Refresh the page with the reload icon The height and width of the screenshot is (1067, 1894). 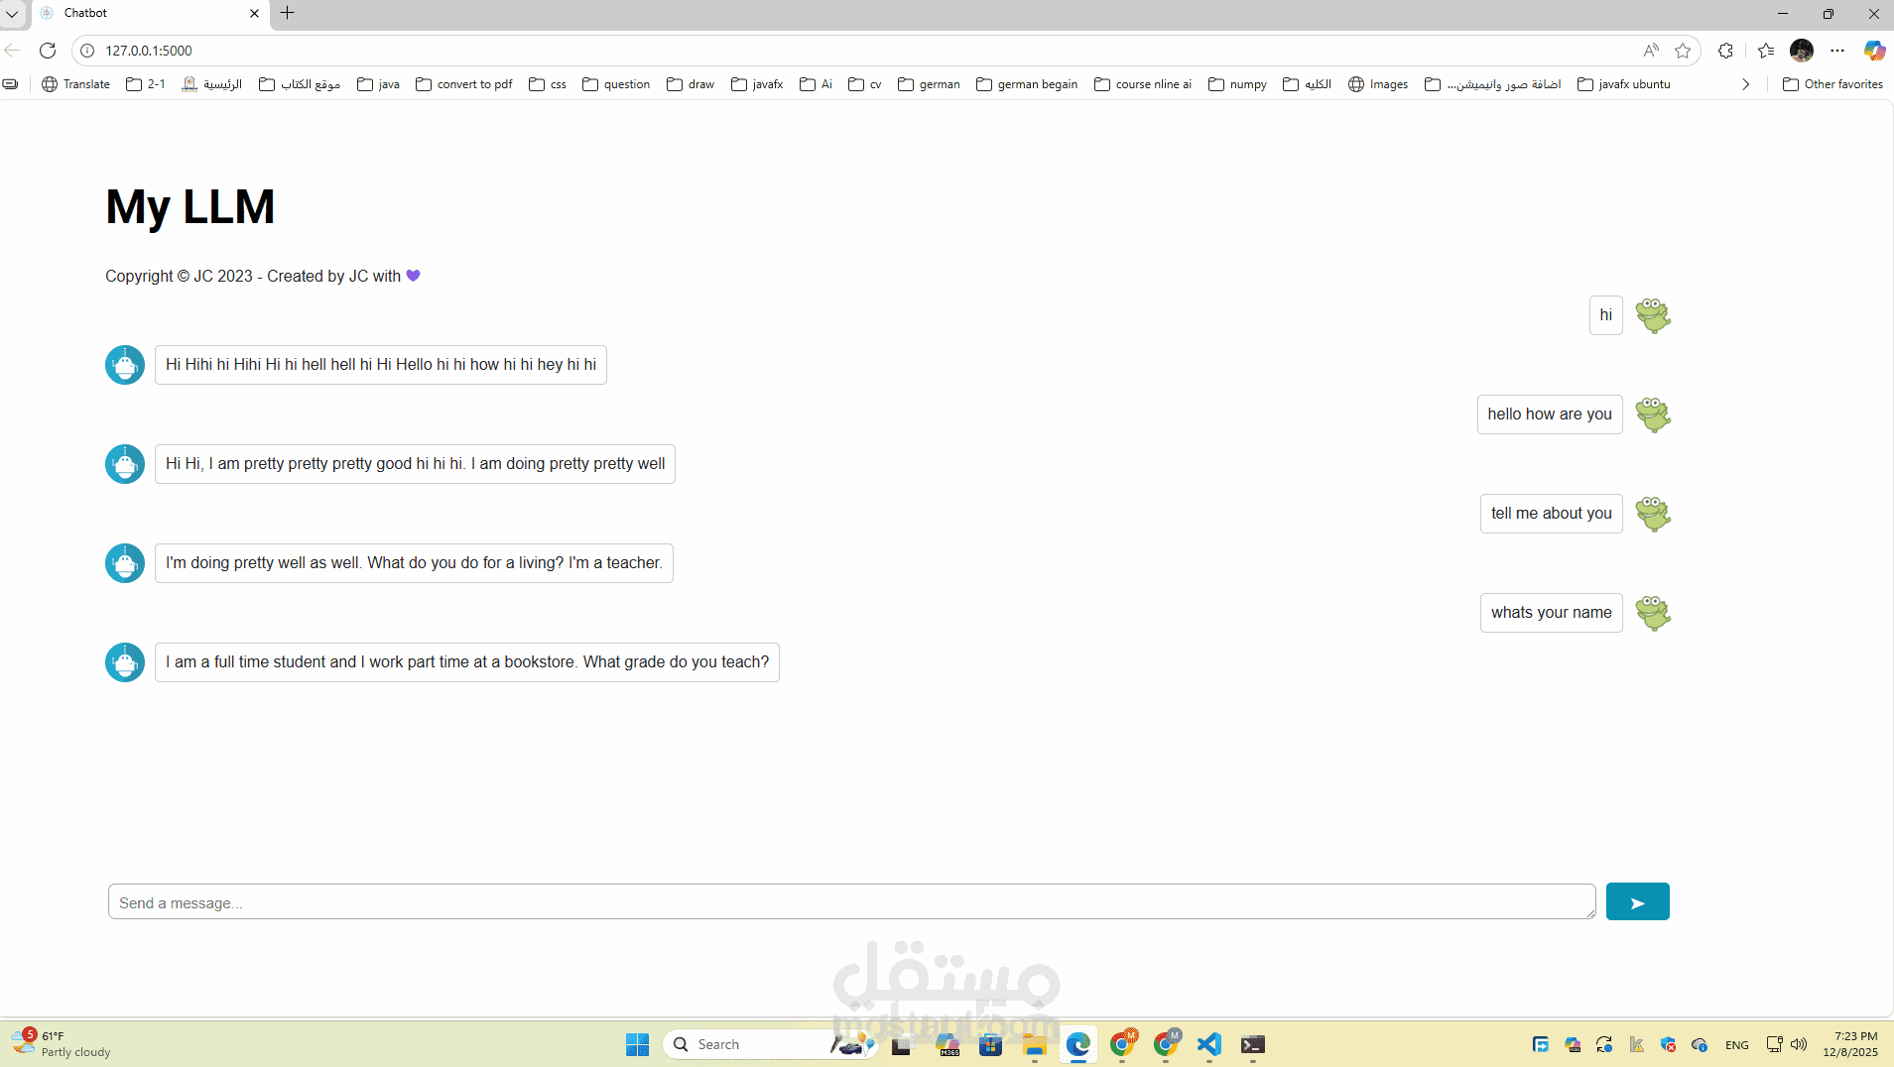(48, 51)
